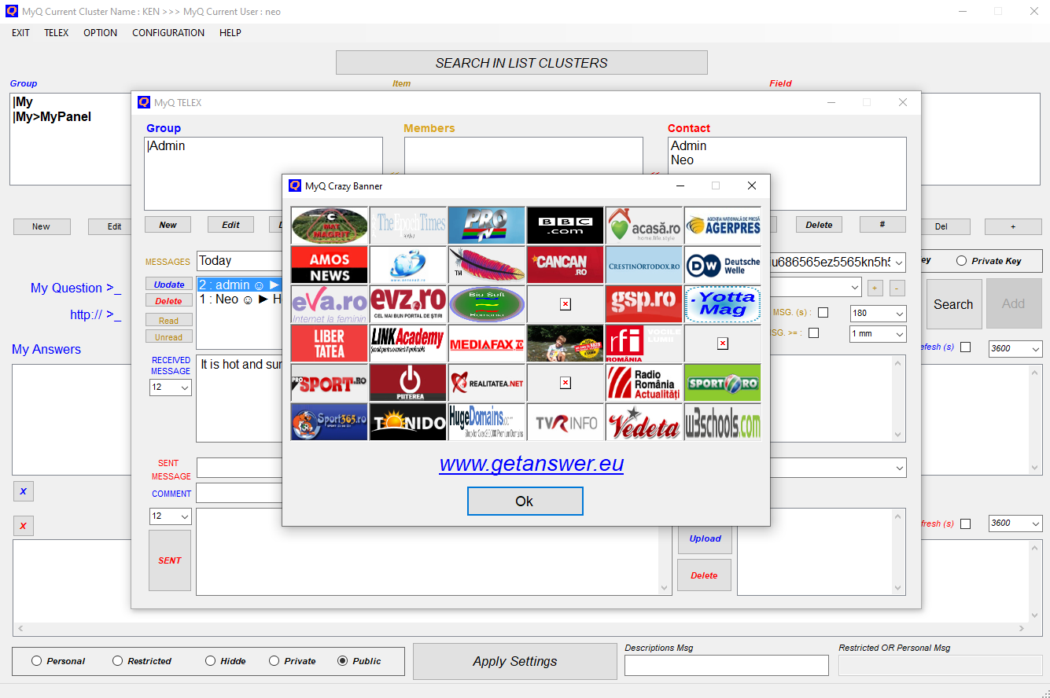Click the CANCAN.ro banner logo
This screenshot has width=1050, height=698.
tap(566, 265)
